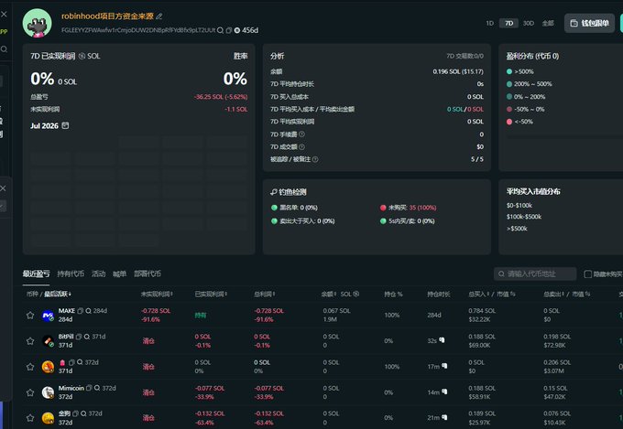Click the icon beside the 17m hold time
This screenshot has height=429, width=623.
pos(444,366)
